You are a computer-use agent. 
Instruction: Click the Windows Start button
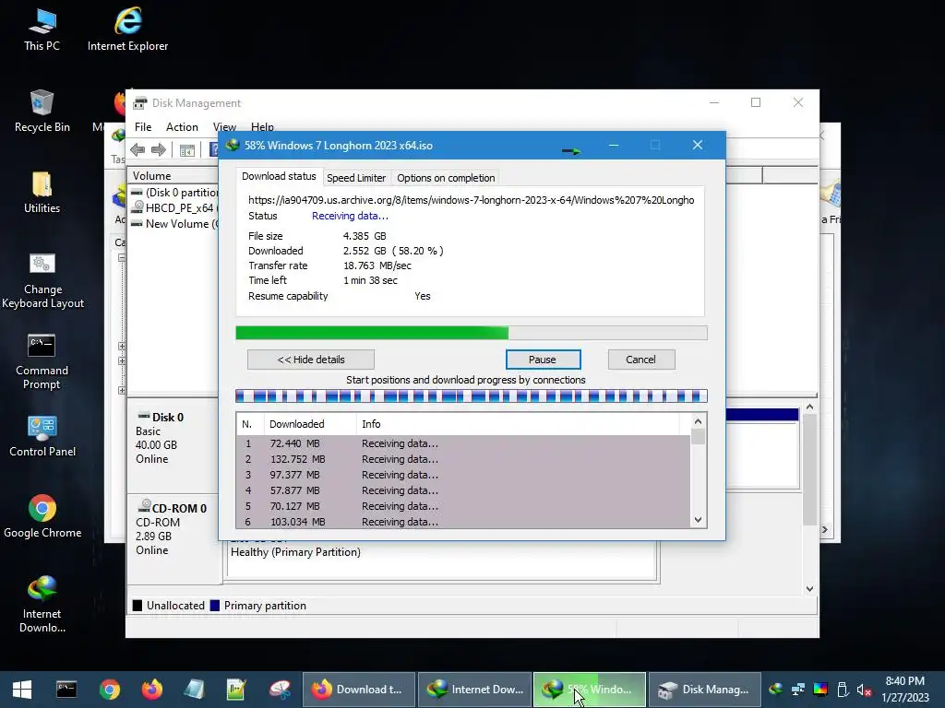click(22, 690)
